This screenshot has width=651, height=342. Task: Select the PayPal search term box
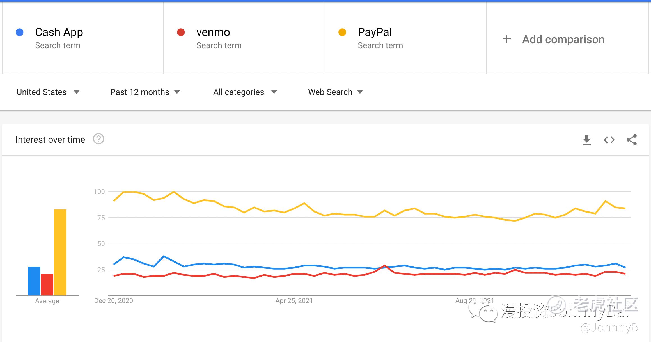[x=375, y=32]
